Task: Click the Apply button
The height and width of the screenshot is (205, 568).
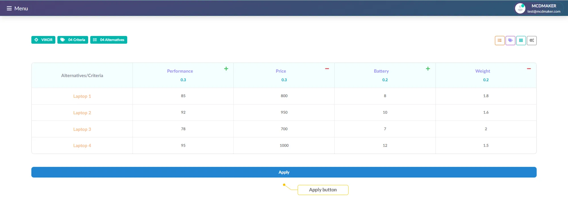Action: (284, 172)
